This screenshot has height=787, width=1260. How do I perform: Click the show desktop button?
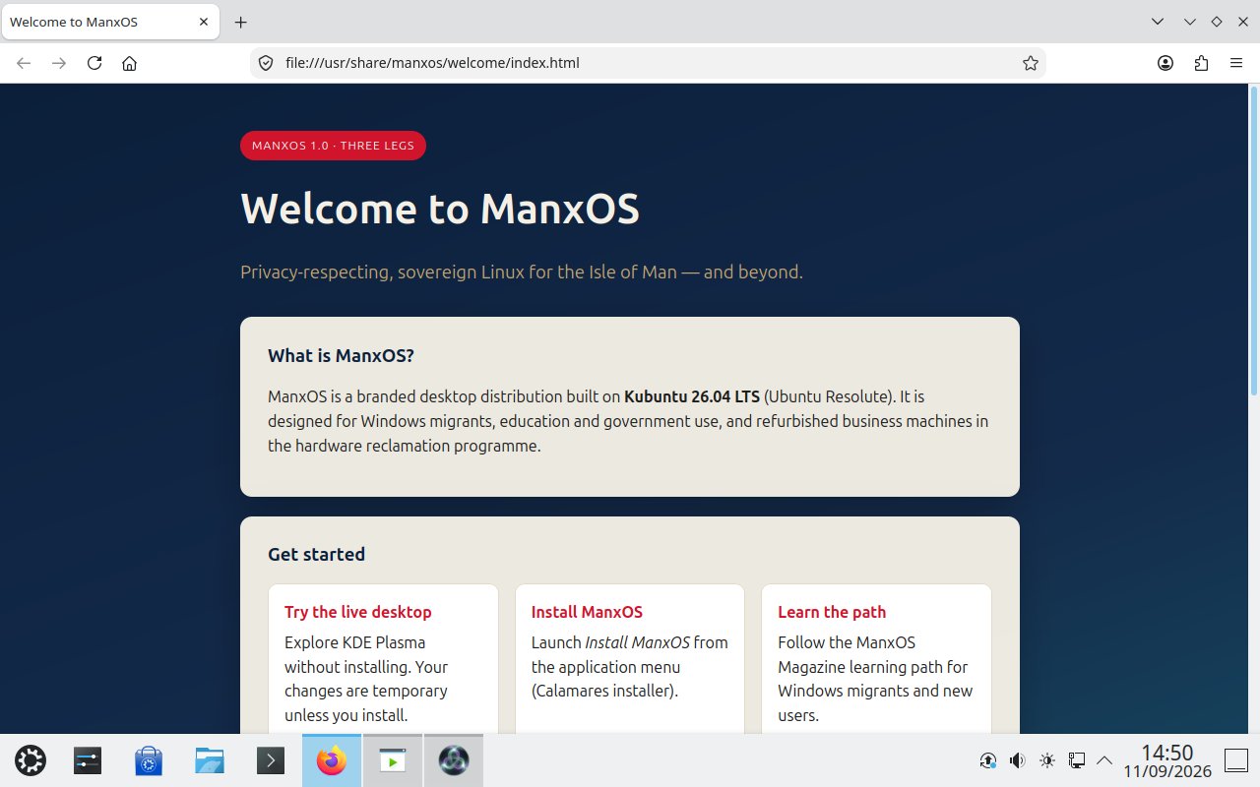(1236, 760)
